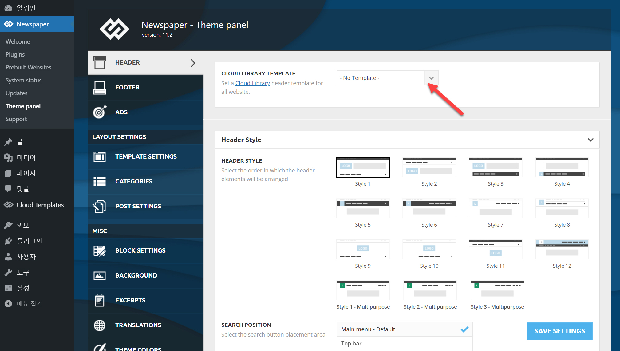Click the Footer panel icon
This screenshot has width=620, height=351.
pos(99,88)
